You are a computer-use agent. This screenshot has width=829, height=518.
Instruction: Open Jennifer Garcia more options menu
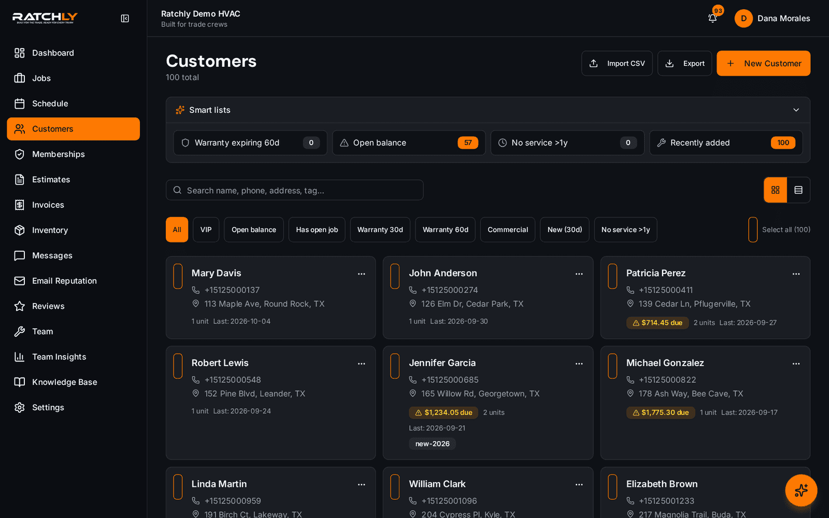pos(579,364)
